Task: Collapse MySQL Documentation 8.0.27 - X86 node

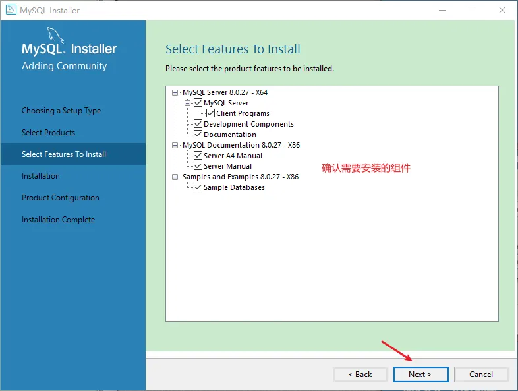Action: coord(175,145)
